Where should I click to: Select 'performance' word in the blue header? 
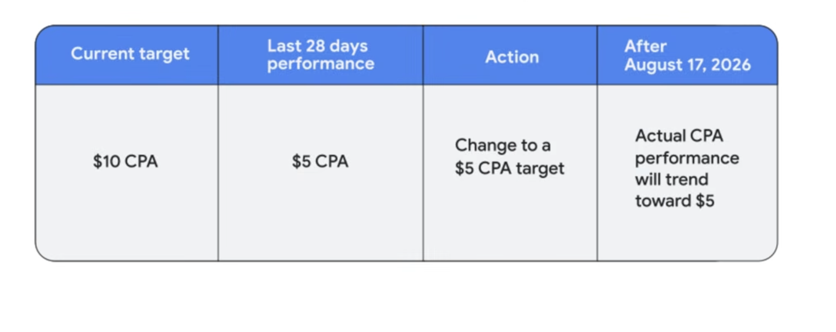tap(321, 64)
